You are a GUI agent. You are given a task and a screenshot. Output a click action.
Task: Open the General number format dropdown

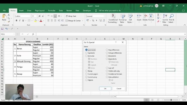pyautogui.click(x=104, y=16)
